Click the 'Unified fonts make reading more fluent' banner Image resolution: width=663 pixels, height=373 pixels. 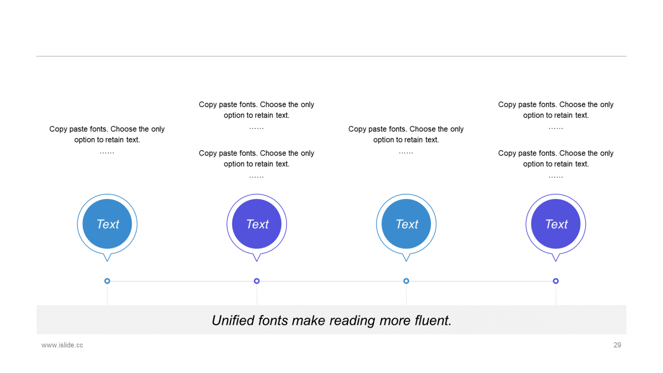[331, 320]
